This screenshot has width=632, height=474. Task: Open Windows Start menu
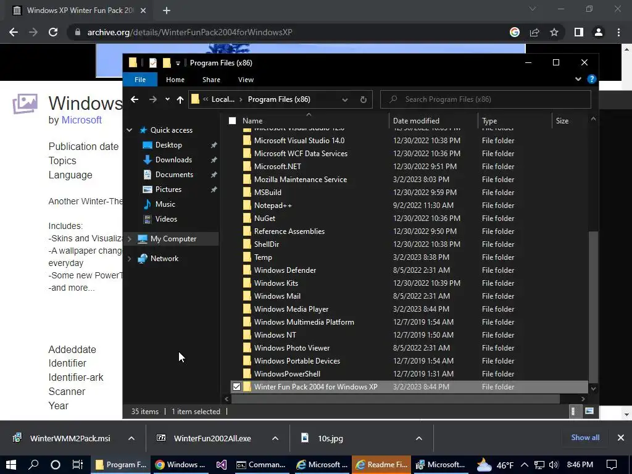click(11, 465)
